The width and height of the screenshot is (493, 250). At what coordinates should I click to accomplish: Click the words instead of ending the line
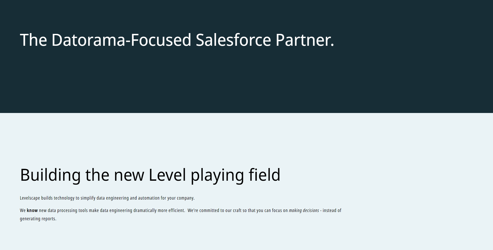[x=332, y=210]
